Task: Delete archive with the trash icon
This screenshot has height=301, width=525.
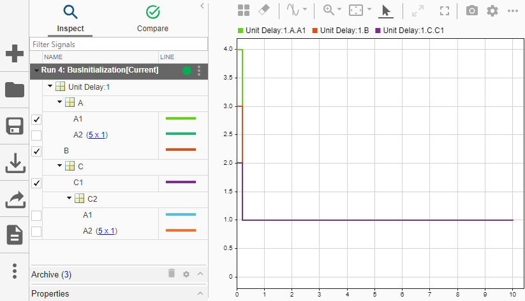Action: pyautogui.click(x=172, y=273)
